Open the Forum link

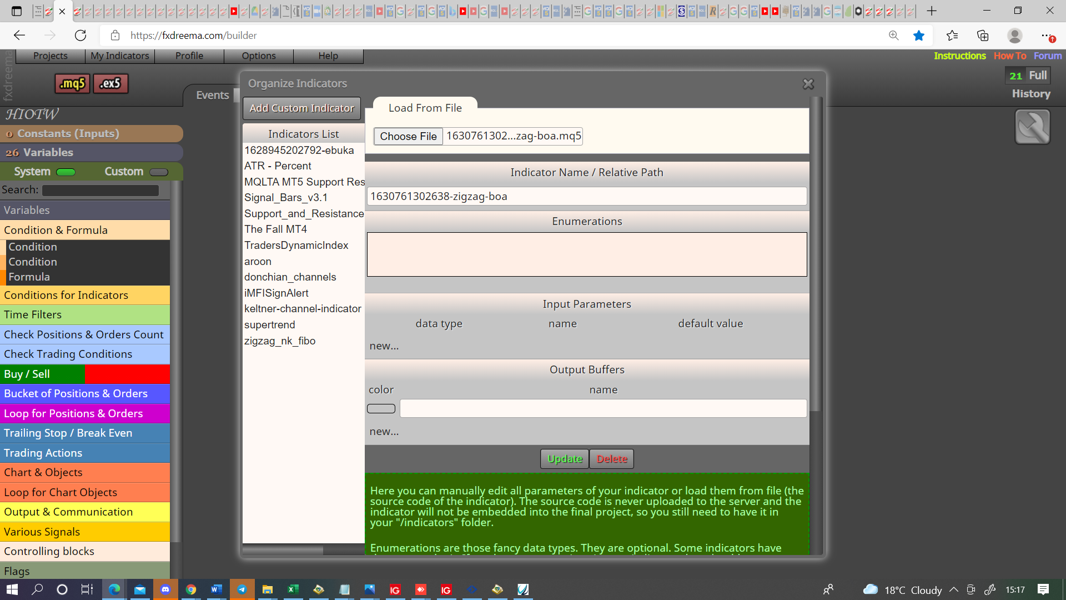point(1048,56)
